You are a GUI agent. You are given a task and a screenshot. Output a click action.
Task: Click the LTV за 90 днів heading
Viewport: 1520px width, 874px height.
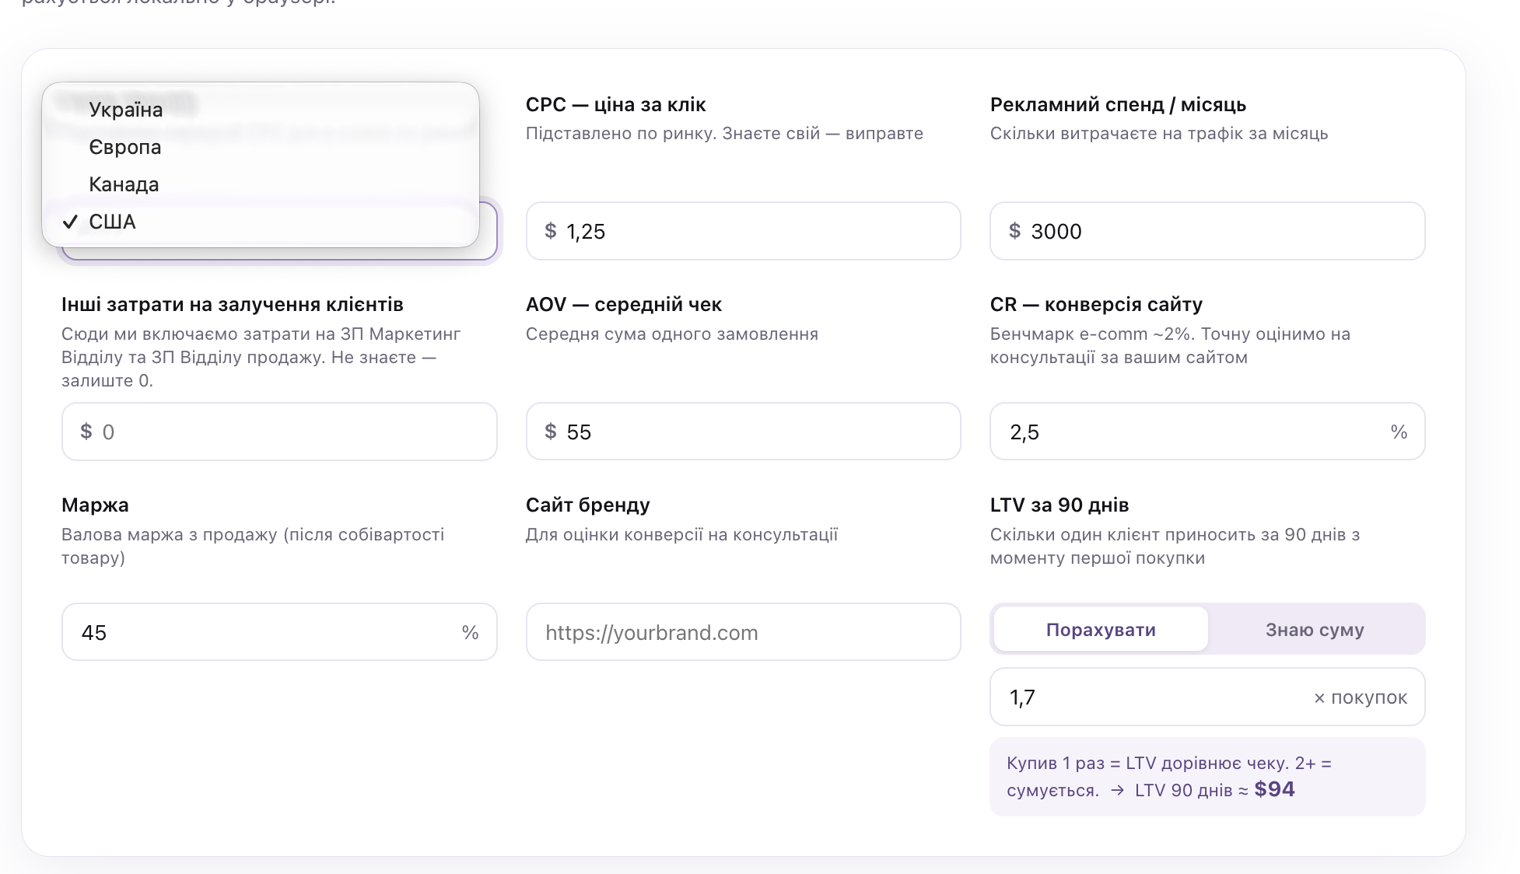1059,505
